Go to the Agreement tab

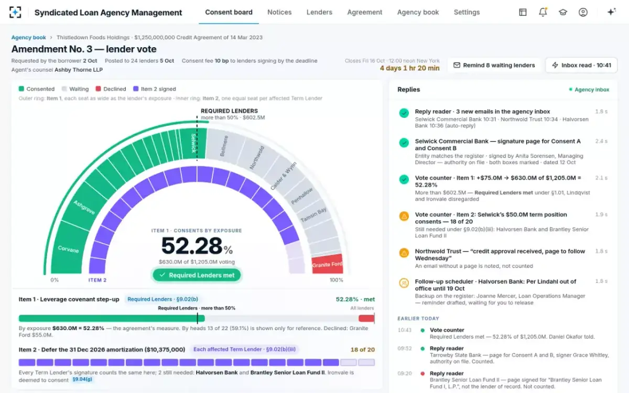(x=365, y=12)
